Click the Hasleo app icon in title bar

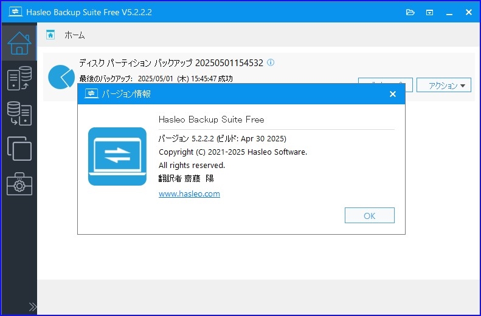click(15, 12)
